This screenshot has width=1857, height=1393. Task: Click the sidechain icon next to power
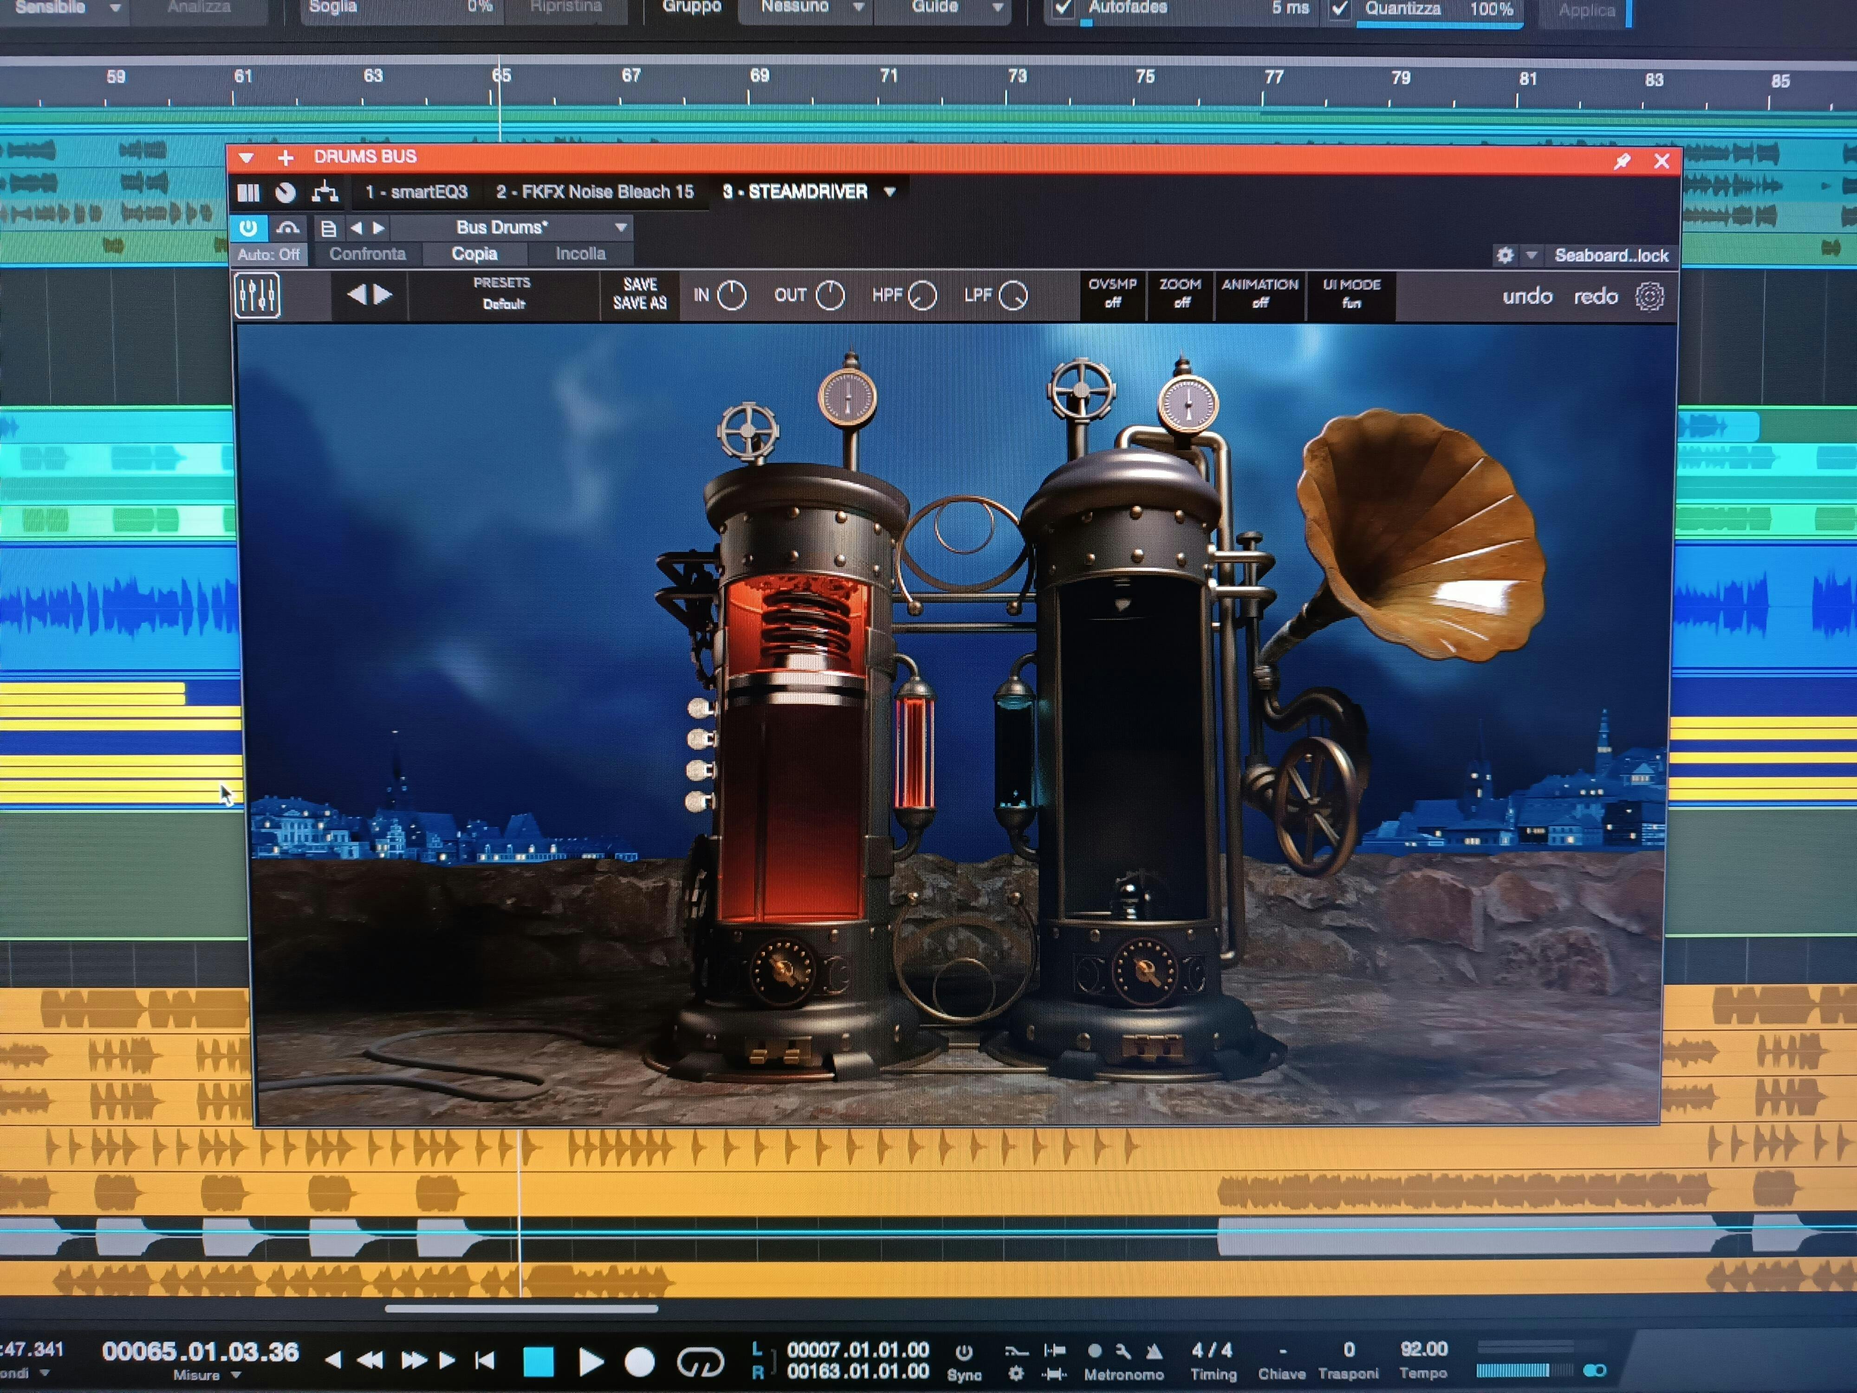click(x=287, y=228)
